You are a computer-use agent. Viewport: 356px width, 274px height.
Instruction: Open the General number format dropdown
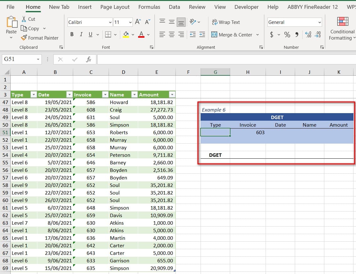320,22
